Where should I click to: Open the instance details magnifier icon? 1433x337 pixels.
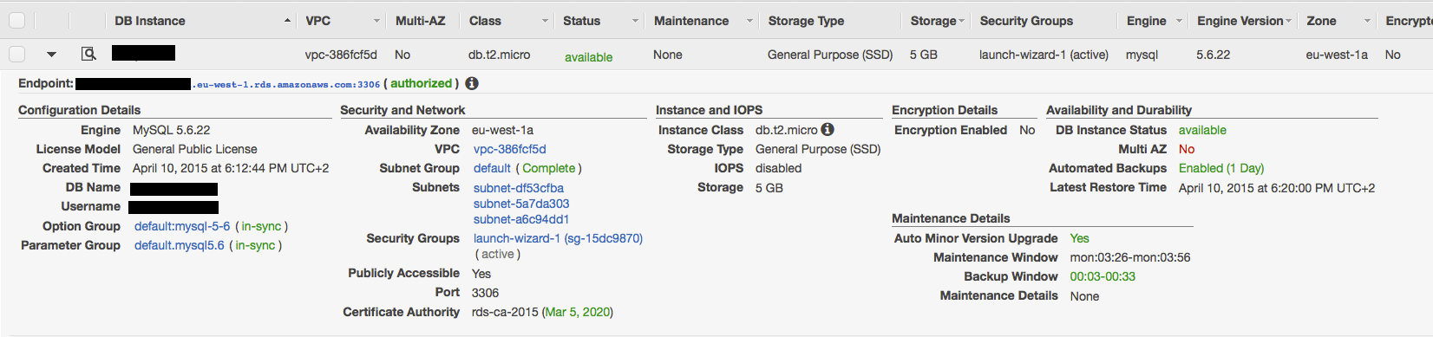(88, 54)
